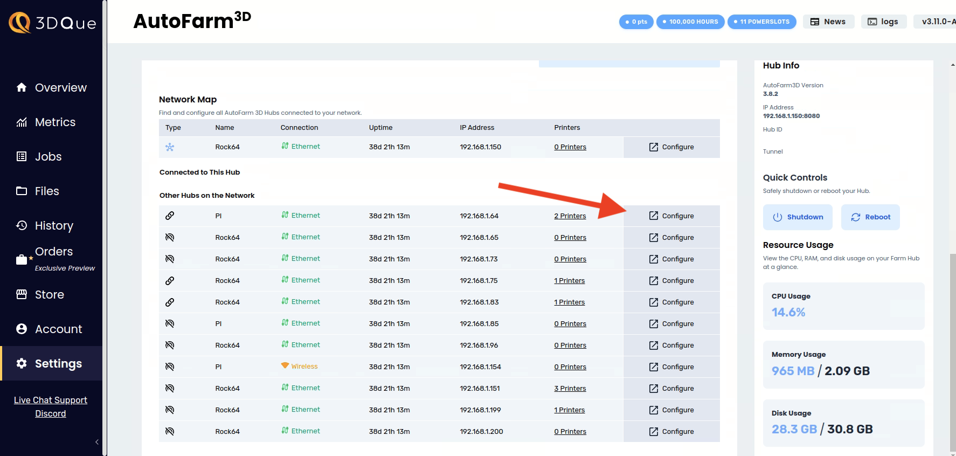956x456 pixels.
Task: Configure hub at 192.168.1.65
Action: click(x=671, y=237)
